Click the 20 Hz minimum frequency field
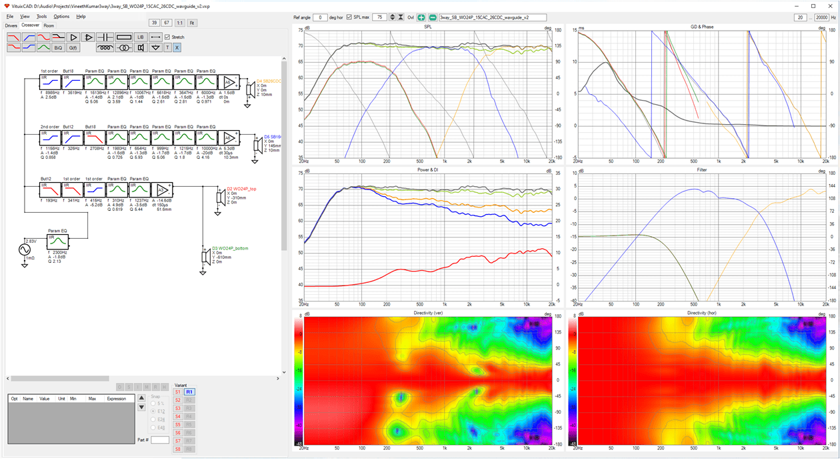The height and width of the screenshot is (459, 840). tap(800, 17)
